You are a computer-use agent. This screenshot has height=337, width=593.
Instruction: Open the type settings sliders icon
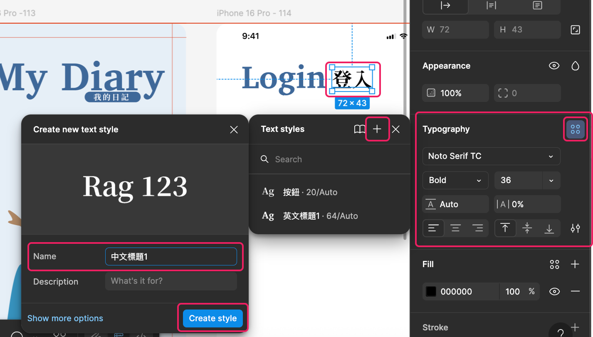pos(575,228)
